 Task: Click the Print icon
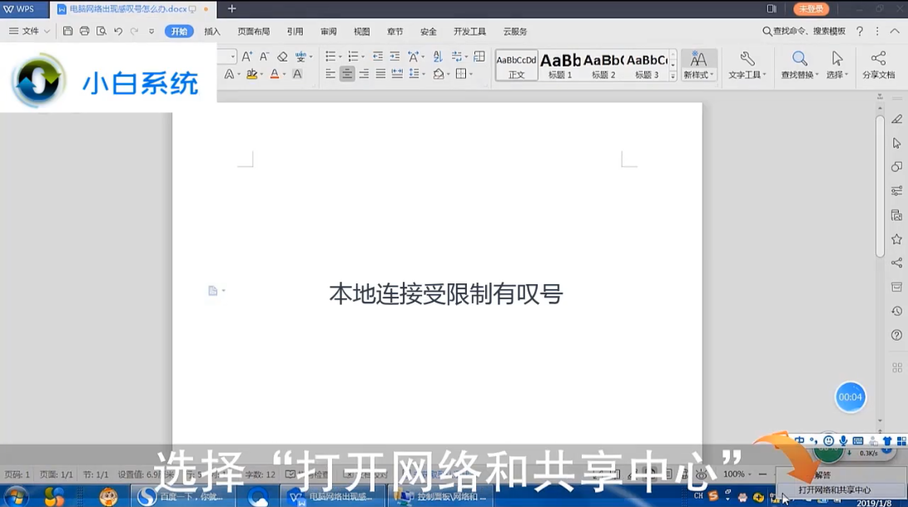click(85, 32)
